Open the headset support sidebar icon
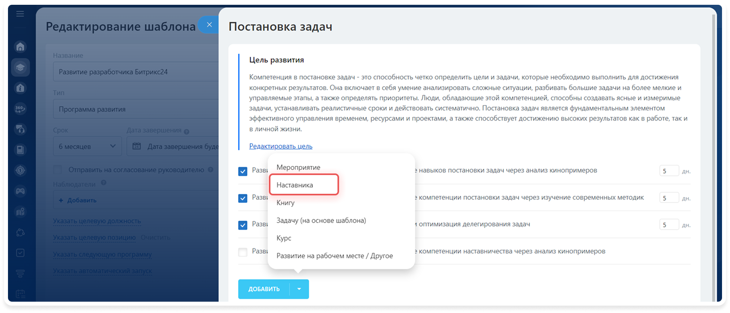The image size is (730, 313). point(20,129)
